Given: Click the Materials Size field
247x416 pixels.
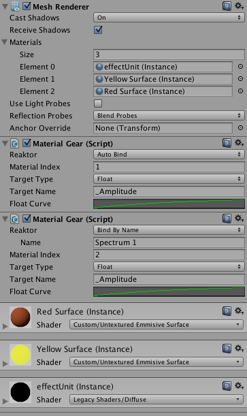Looking at the screenshot, I should [169, 54].
